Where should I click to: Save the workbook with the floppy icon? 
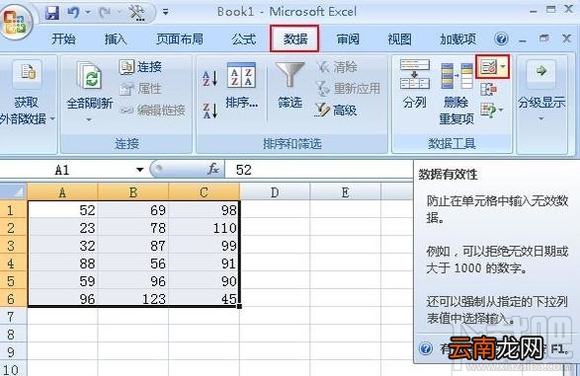(x=52, y=13)
